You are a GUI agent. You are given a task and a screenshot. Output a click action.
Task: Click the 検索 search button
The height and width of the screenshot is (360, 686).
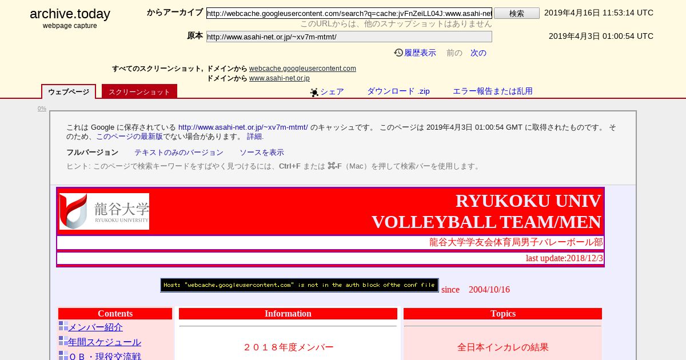pos(517,13)
